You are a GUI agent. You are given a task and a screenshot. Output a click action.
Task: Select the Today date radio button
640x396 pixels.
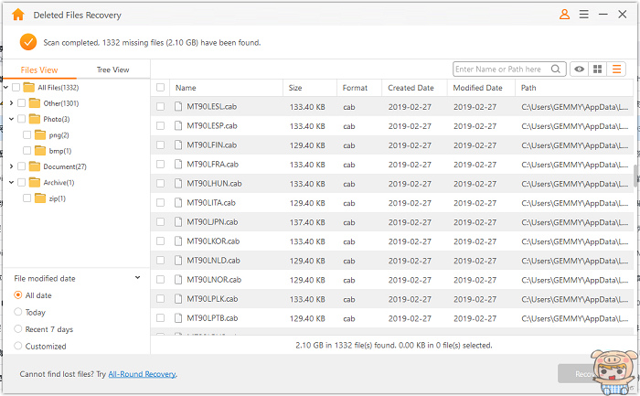[18, 312]
